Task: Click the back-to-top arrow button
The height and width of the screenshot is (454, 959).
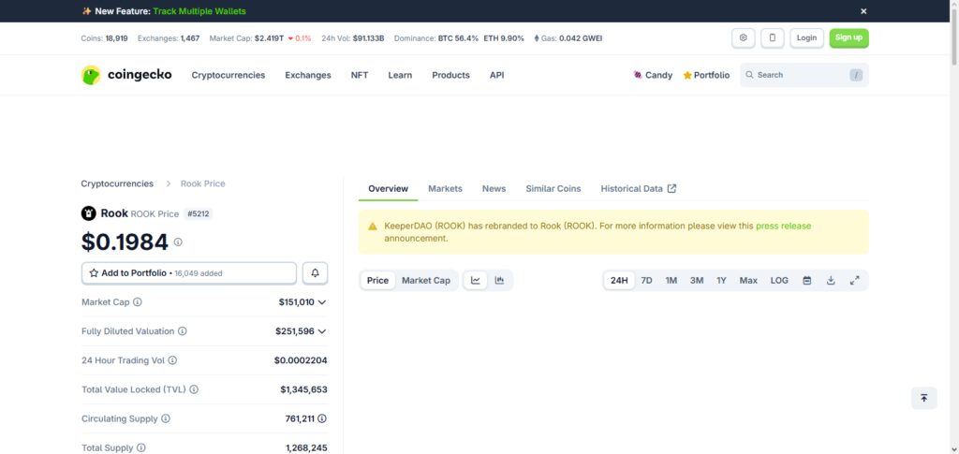Action: click(x=923, y=398)
